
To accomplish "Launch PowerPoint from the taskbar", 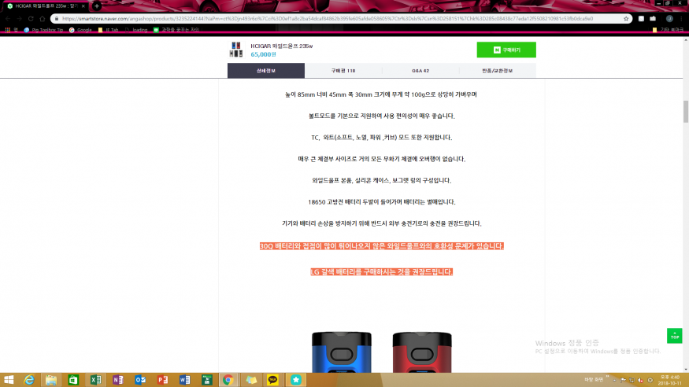I will [x=161, y=379].
